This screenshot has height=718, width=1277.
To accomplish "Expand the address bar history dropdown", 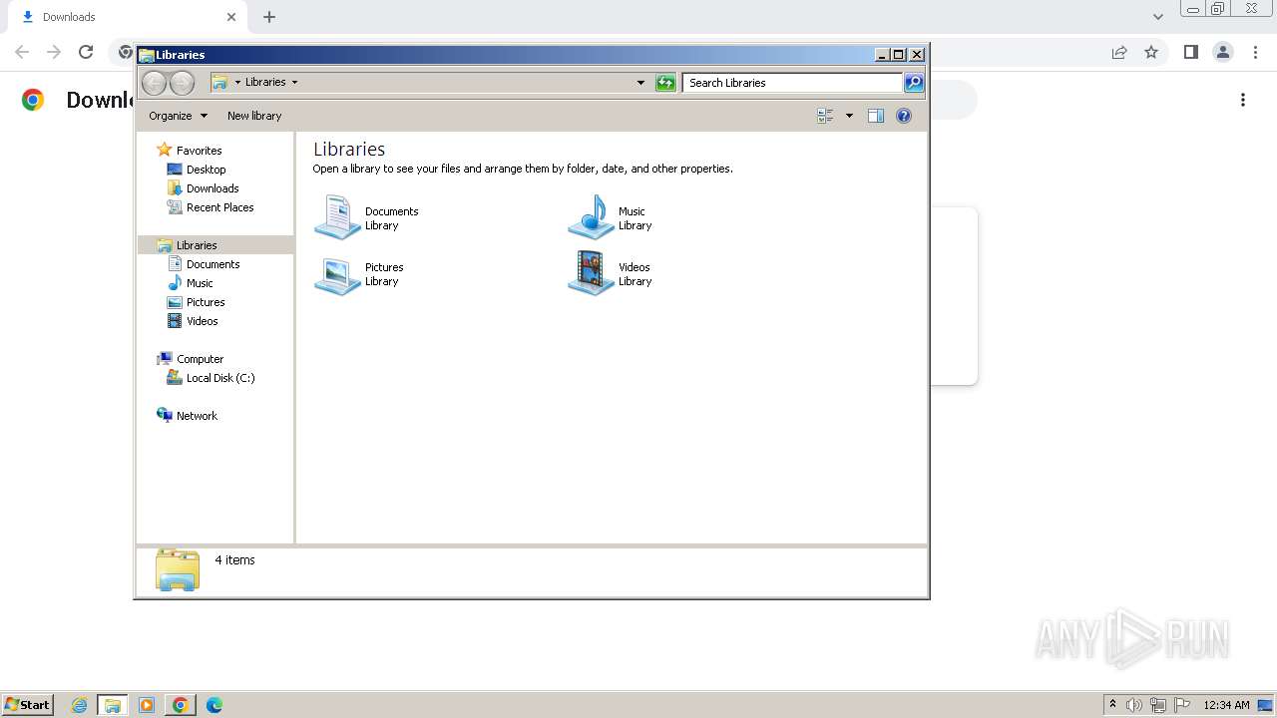I will pos(640,83).
